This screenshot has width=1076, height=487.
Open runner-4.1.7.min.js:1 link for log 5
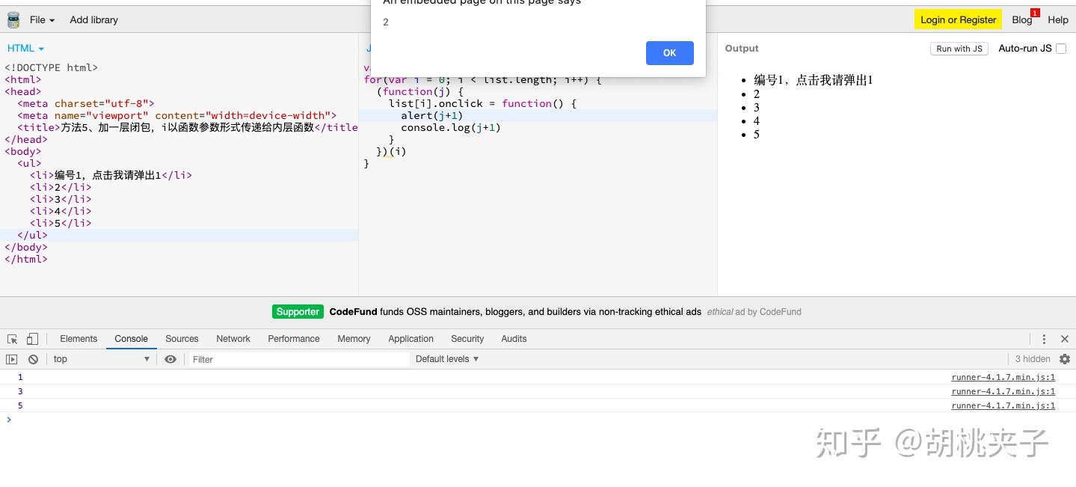[1003, 405]
